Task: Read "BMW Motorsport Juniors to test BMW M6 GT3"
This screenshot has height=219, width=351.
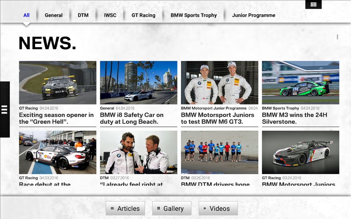Action: pos(218,118)
